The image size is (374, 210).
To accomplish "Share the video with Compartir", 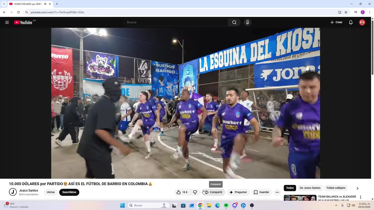I will [213, 192].
